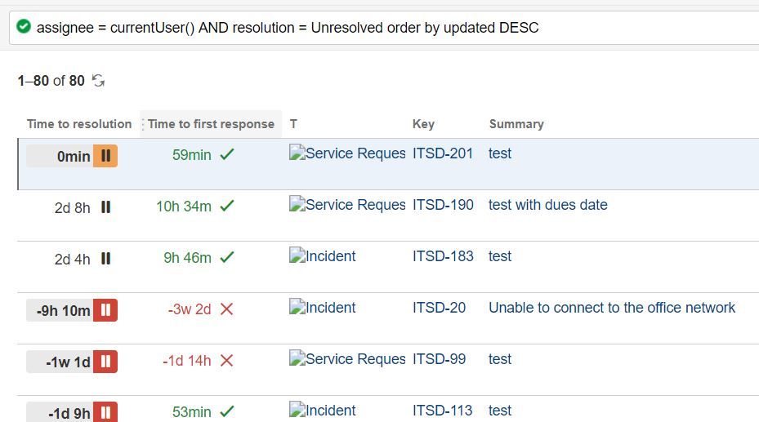Viewport: 759px width, 422px height.
Task: Open issue ITSD-190 key link
Action: tap(443, 205)
